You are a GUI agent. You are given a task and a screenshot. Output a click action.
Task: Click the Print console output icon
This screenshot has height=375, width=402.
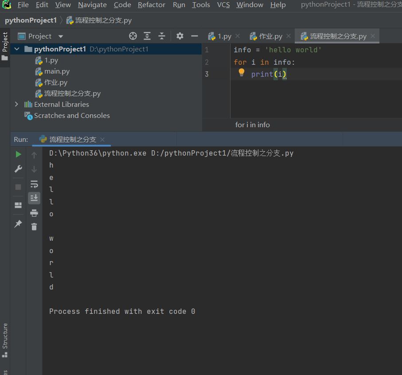pyautogui.click(x=34, y=213)
